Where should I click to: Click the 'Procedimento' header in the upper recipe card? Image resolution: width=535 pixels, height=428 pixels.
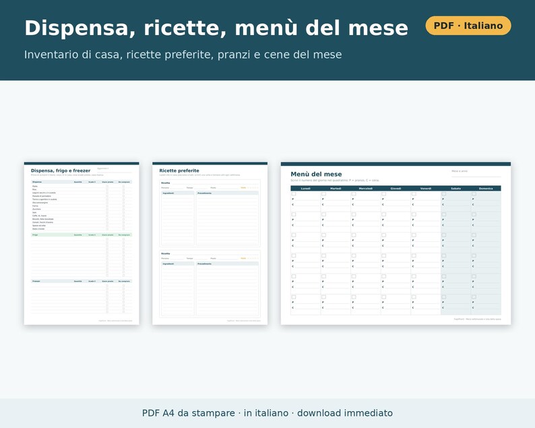pyautogui.click(x=227, y=193)
